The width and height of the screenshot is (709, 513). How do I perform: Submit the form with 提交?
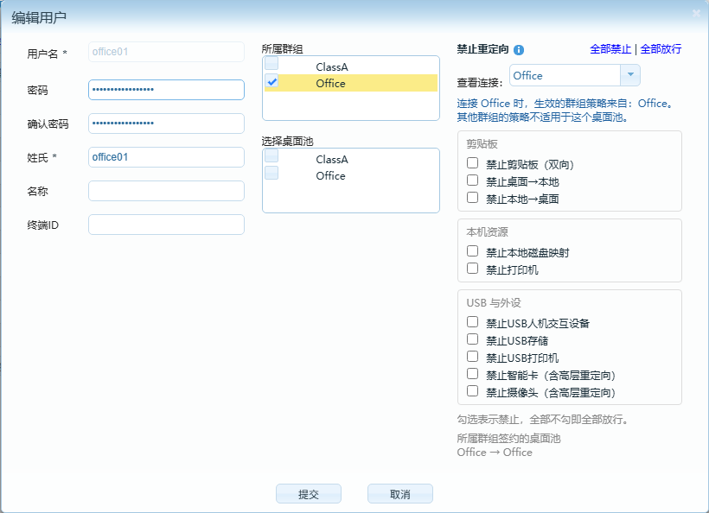[x=309, y=494]
